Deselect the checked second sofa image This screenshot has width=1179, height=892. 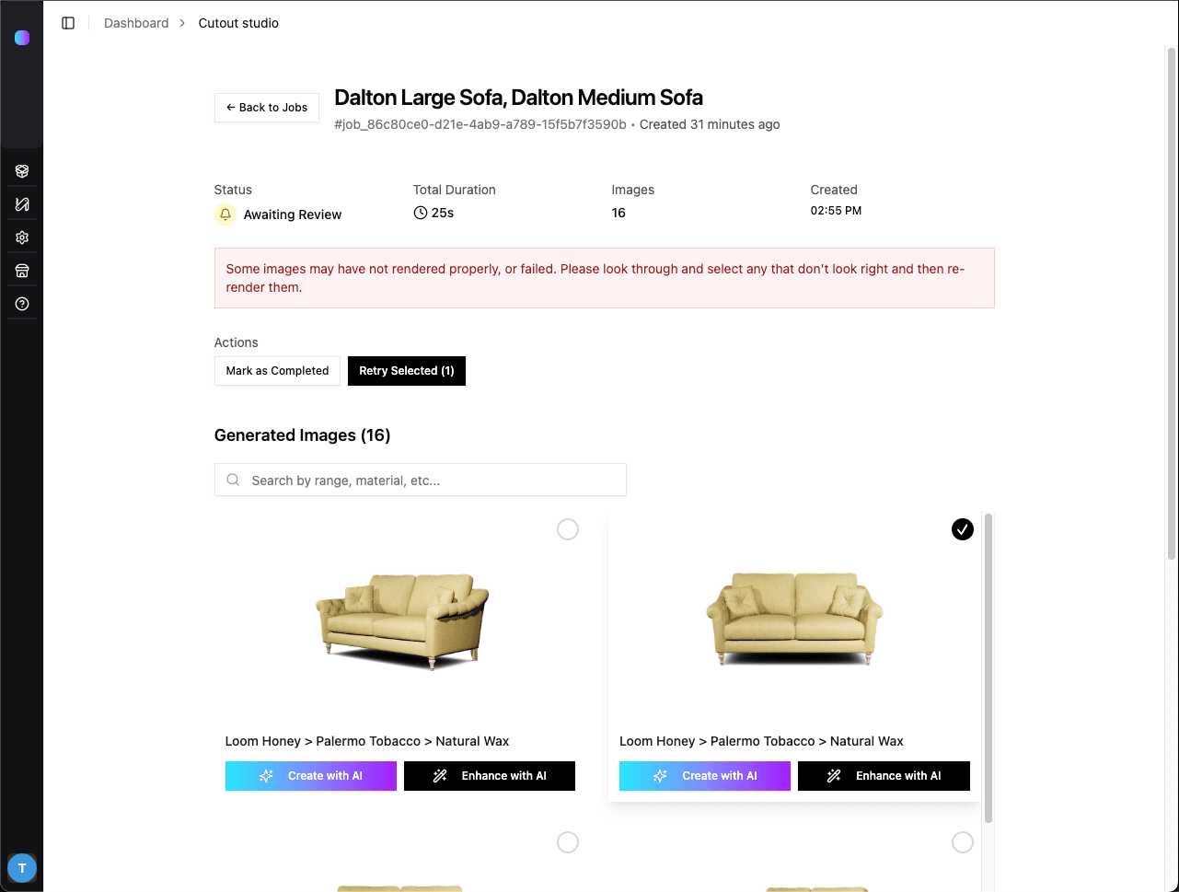(962, 529)
